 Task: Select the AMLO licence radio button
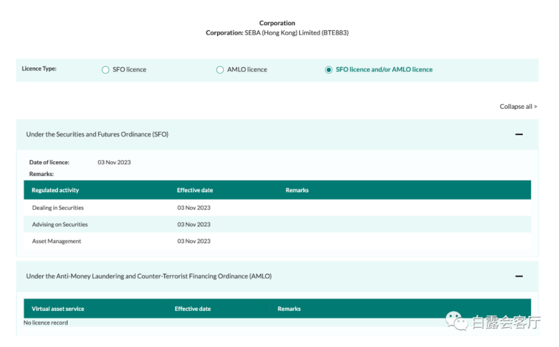220,70
